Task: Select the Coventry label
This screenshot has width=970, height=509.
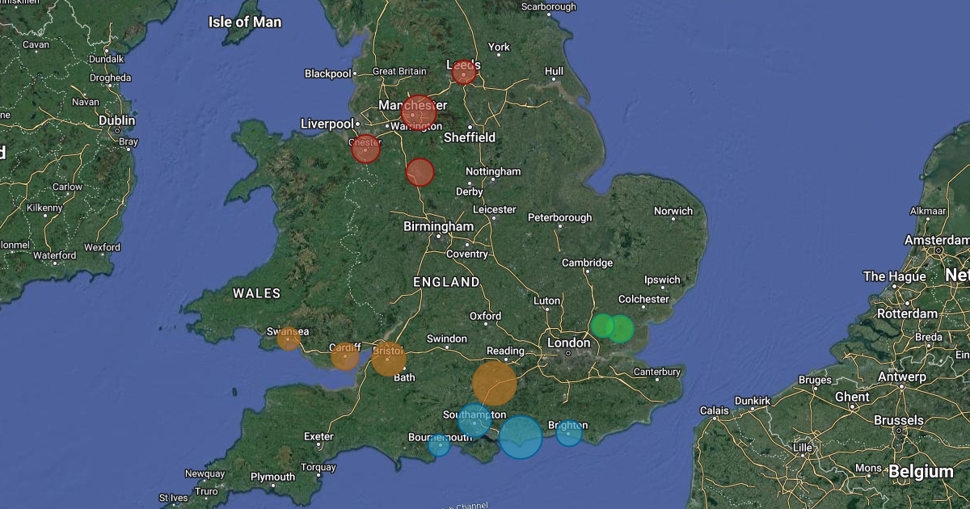Action: pyautogui.click(x=467, y=254)
